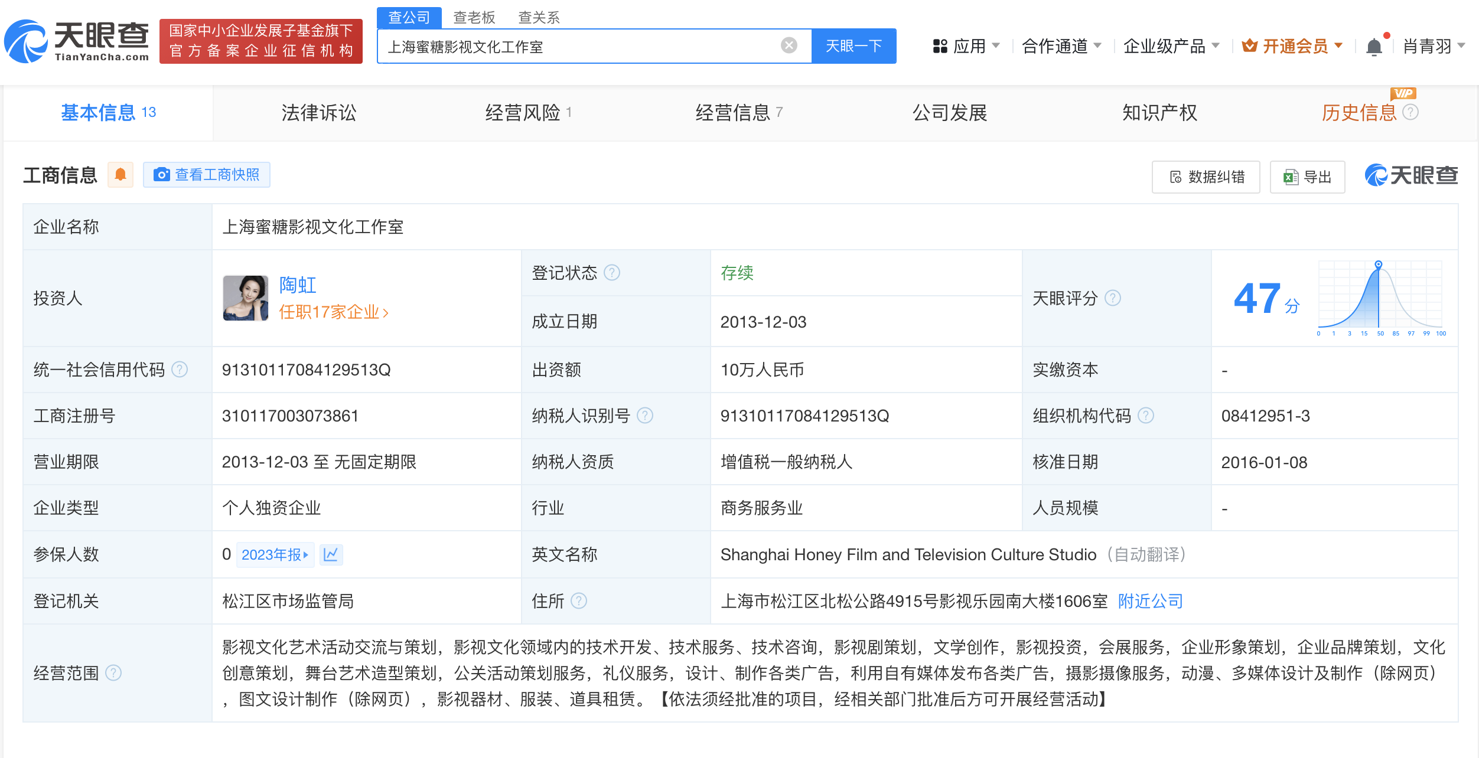1479x758 pixels.
Task: Click the help icon next to 住所
Action: click(579, 601)
